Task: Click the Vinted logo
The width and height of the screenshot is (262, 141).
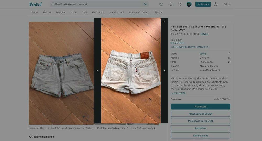Action: click(x=35, y=4)
